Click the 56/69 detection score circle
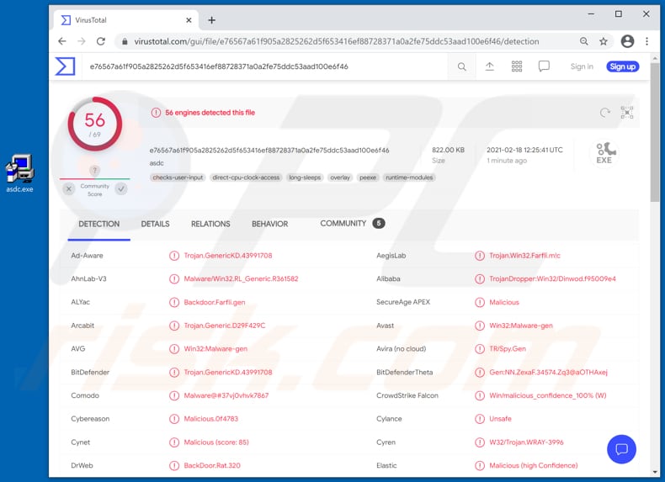The image size is (665, 482). [x=94, y=124]
